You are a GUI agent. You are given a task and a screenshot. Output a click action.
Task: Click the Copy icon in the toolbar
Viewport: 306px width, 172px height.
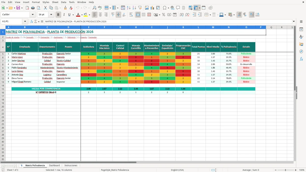tap(51, 8)
